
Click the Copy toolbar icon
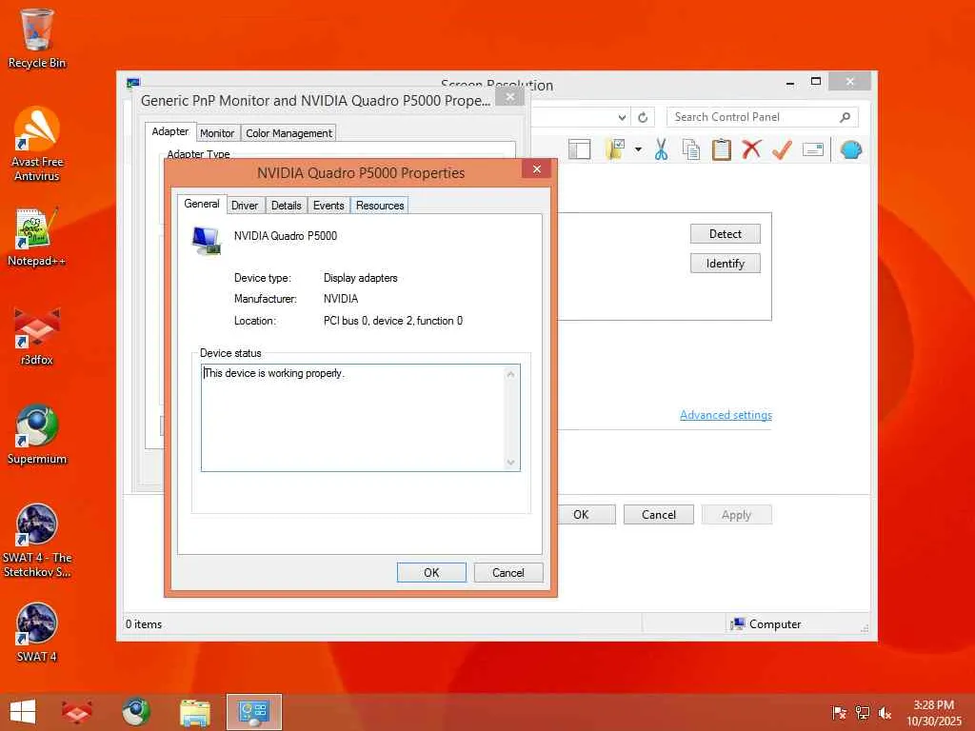[691, 149]
